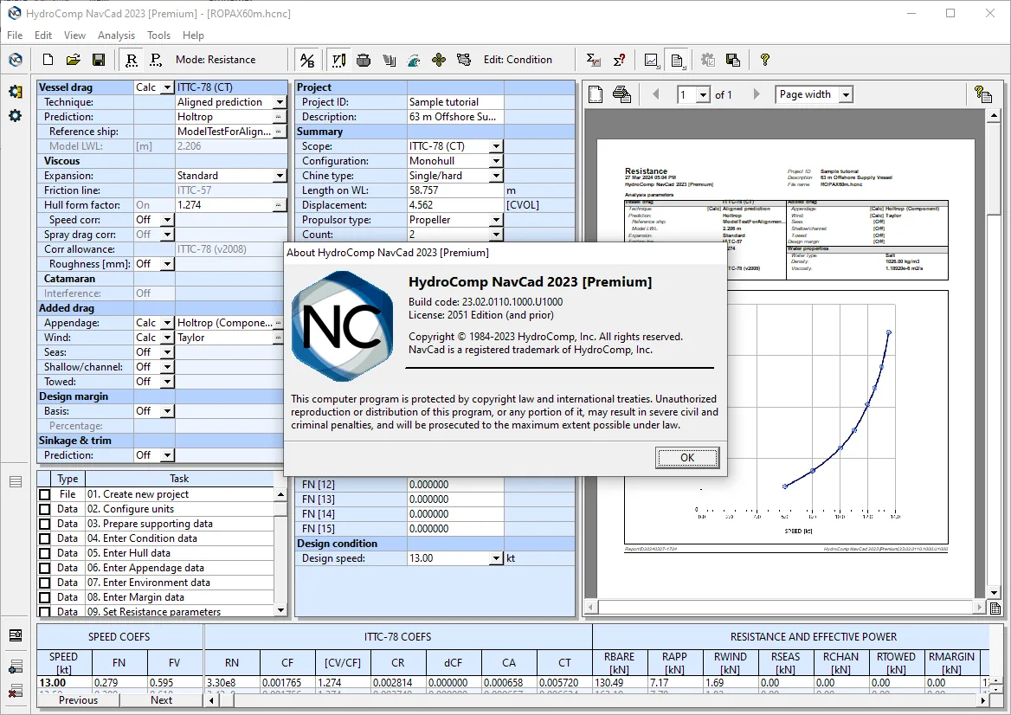Check the '01. Create new project' task box
This screenshot has width=1011, height=715.
pyautogui.click(x=44, y=494)
